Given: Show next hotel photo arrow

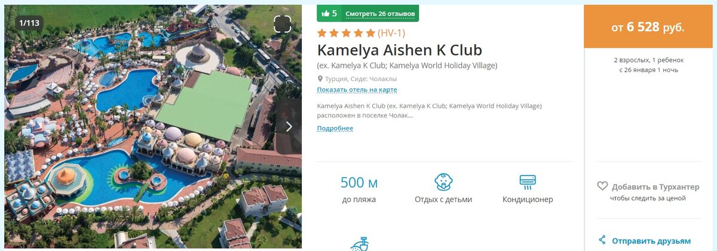Looking at the screenshot, I should pos(289,126).
